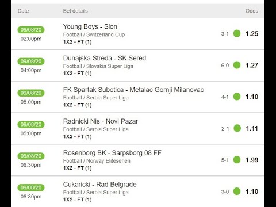Click green win indicator for Young Boys - Sion
This screenshot has height=207, width=276.
point(237,33)
